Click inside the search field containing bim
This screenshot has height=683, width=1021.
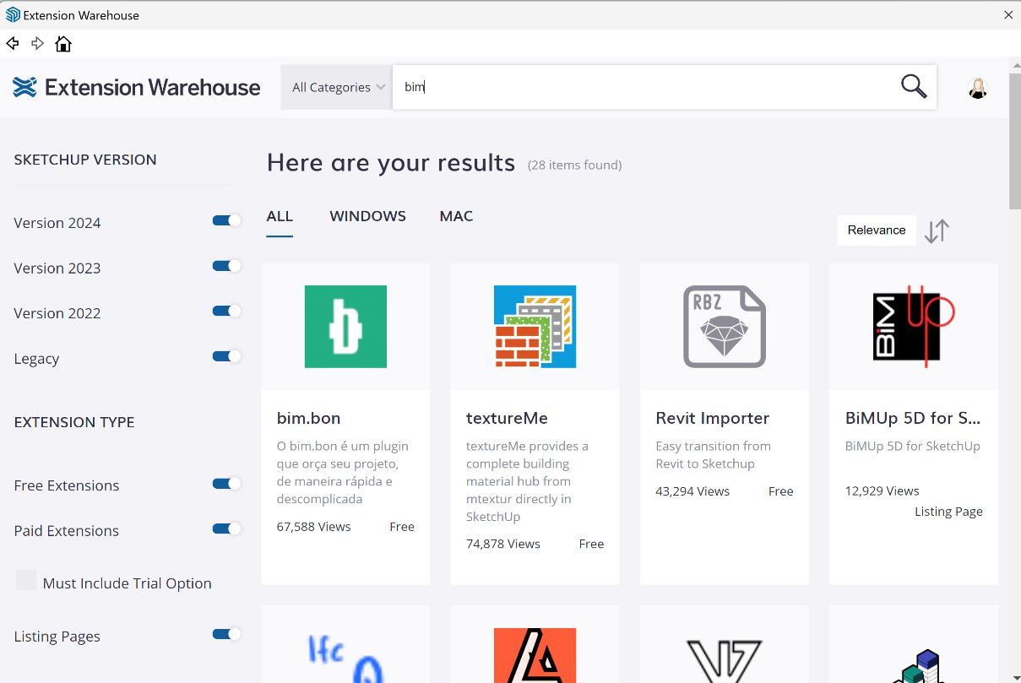(x=644, y=87)
